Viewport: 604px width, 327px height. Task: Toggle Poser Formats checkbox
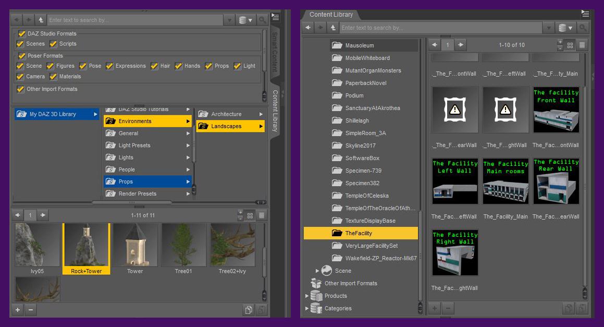click(22, 55)
